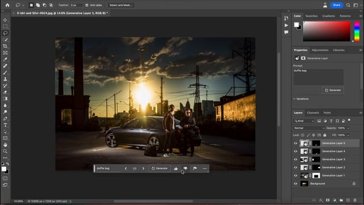364x205 pixels.
Task: Click the thumbs up icon in taskbar
Action: 176,169
